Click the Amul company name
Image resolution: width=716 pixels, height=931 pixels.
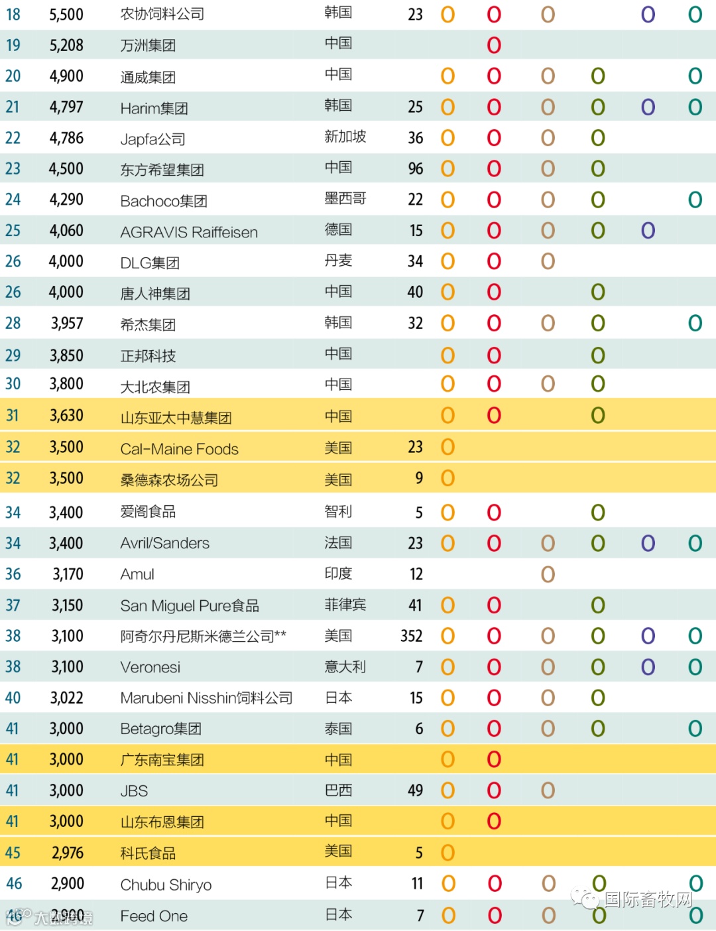137,574
